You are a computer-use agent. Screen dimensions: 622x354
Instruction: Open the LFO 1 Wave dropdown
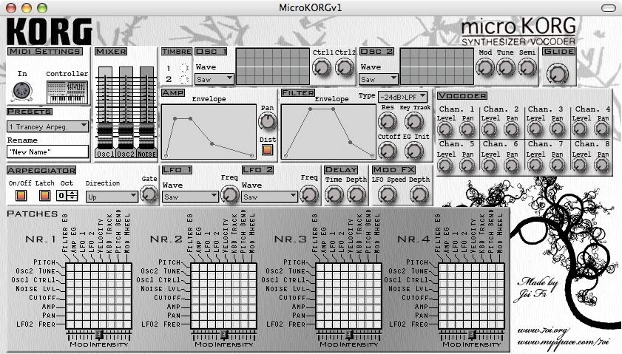pyautogui.click(x=190, y=197)
